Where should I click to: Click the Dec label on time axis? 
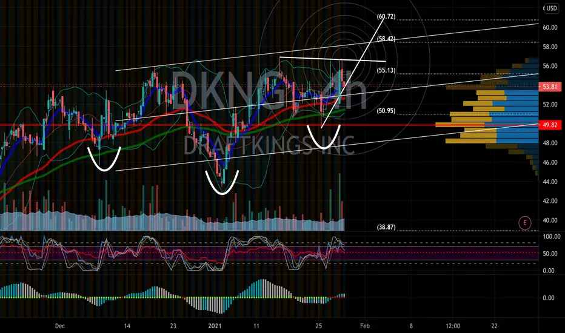pyautogui.click(x=60, y=326)
